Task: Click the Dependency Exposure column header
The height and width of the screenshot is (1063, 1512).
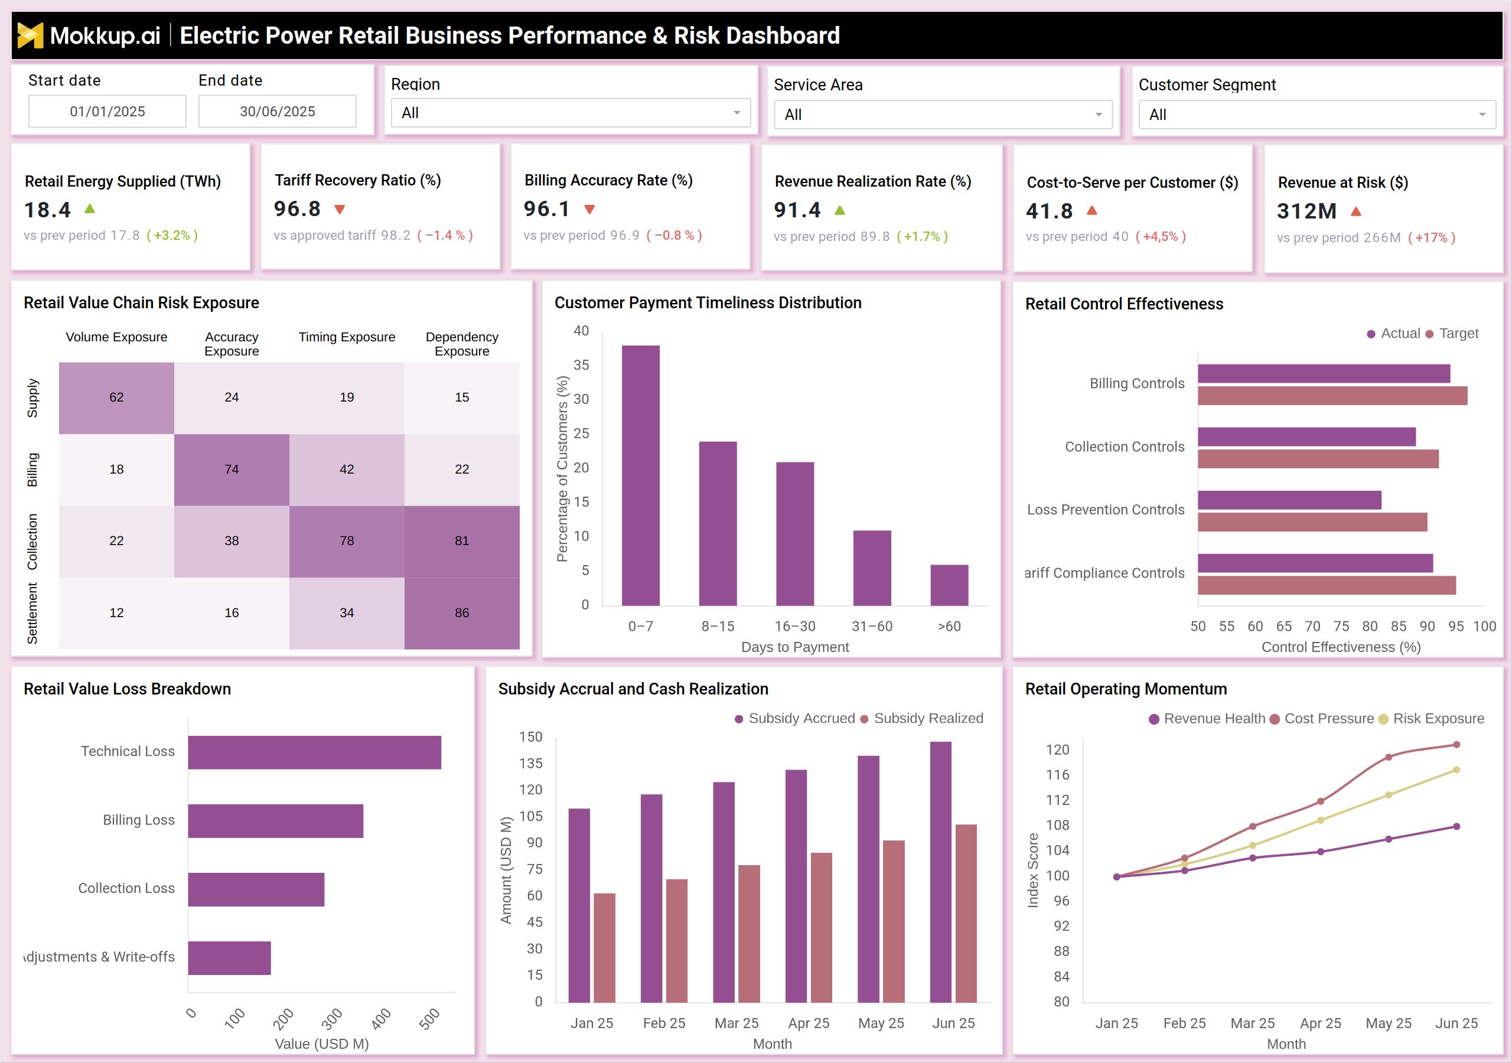Action: point(462,344)
